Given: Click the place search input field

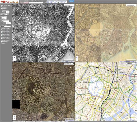Looking at the screenshot, I should pyautogui.click(x=35, y=3).
